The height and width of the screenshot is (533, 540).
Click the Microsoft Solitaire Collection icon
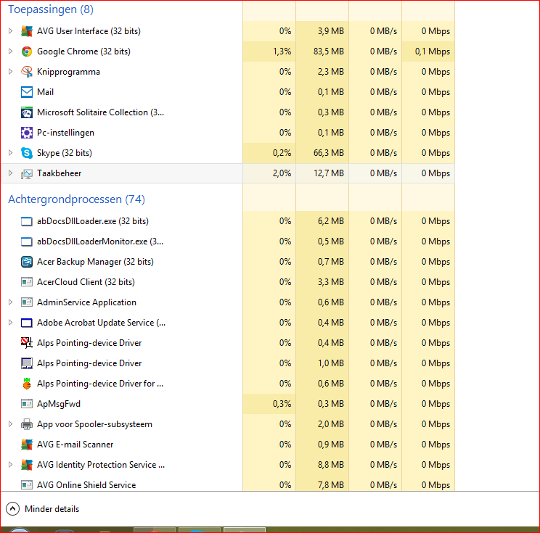tap(27, 112)
